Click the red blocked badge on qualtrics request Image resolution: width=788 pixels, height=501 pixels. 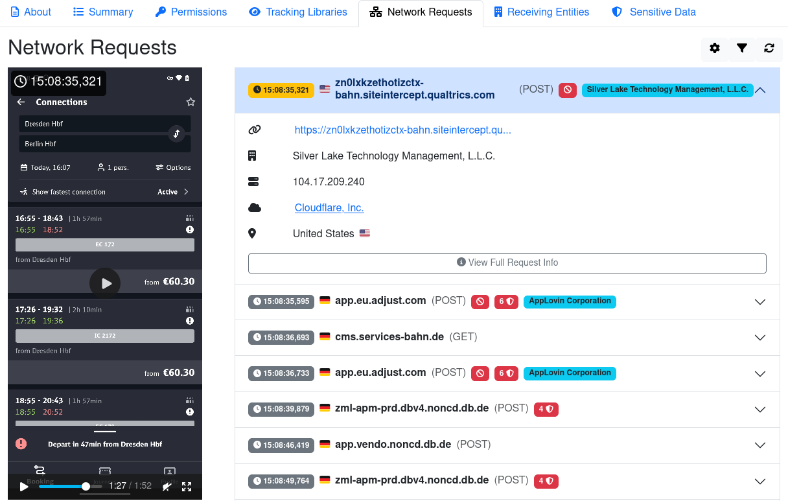point(568,90)
